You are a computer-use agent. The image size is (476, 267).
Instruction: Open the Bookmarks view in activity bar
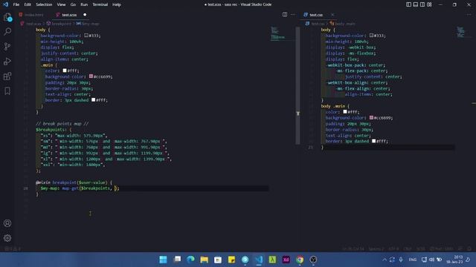point(7,90)
